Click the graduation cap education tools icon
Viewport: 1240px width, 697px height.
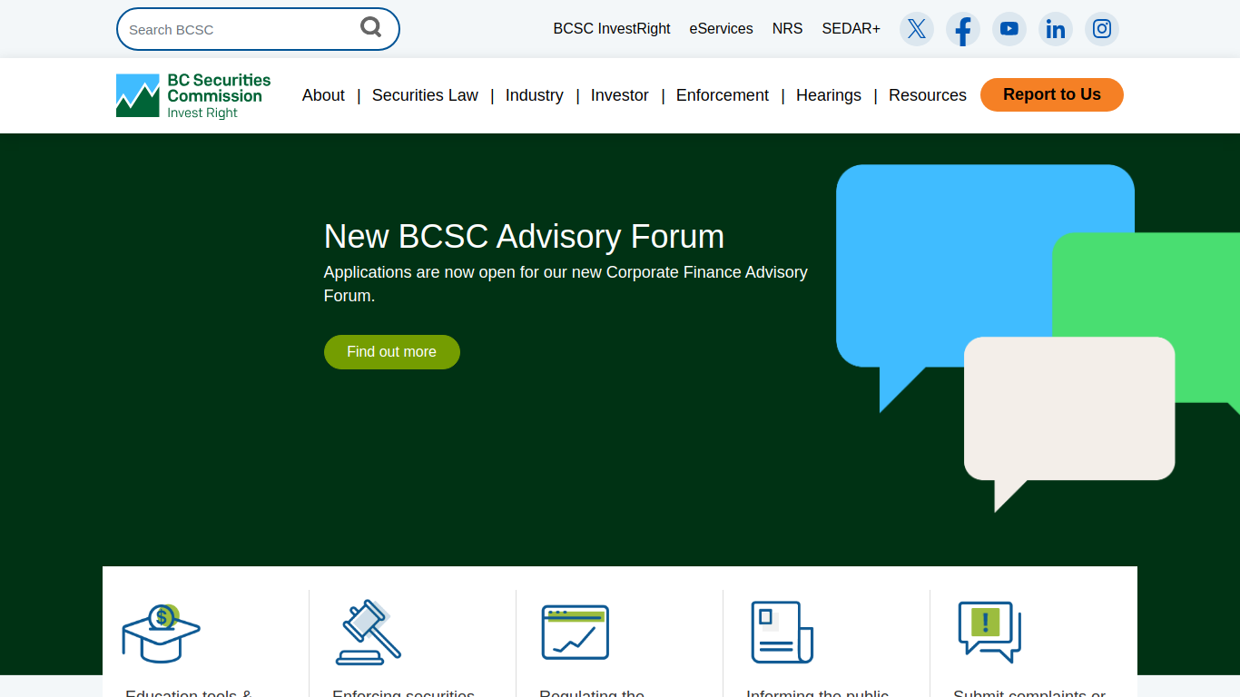coord(162,633)
